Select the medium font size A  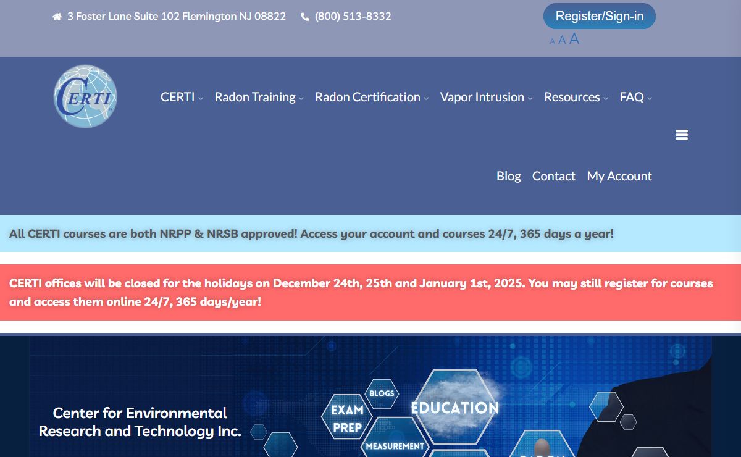click(x=562, y=40)
